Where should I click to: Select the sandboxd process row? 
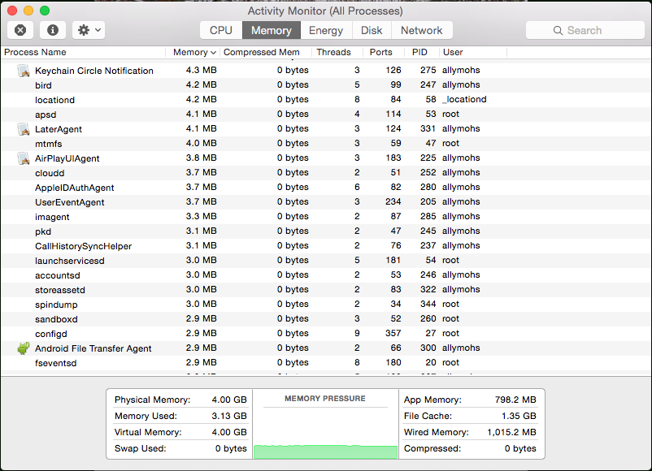tap(326, 319)
